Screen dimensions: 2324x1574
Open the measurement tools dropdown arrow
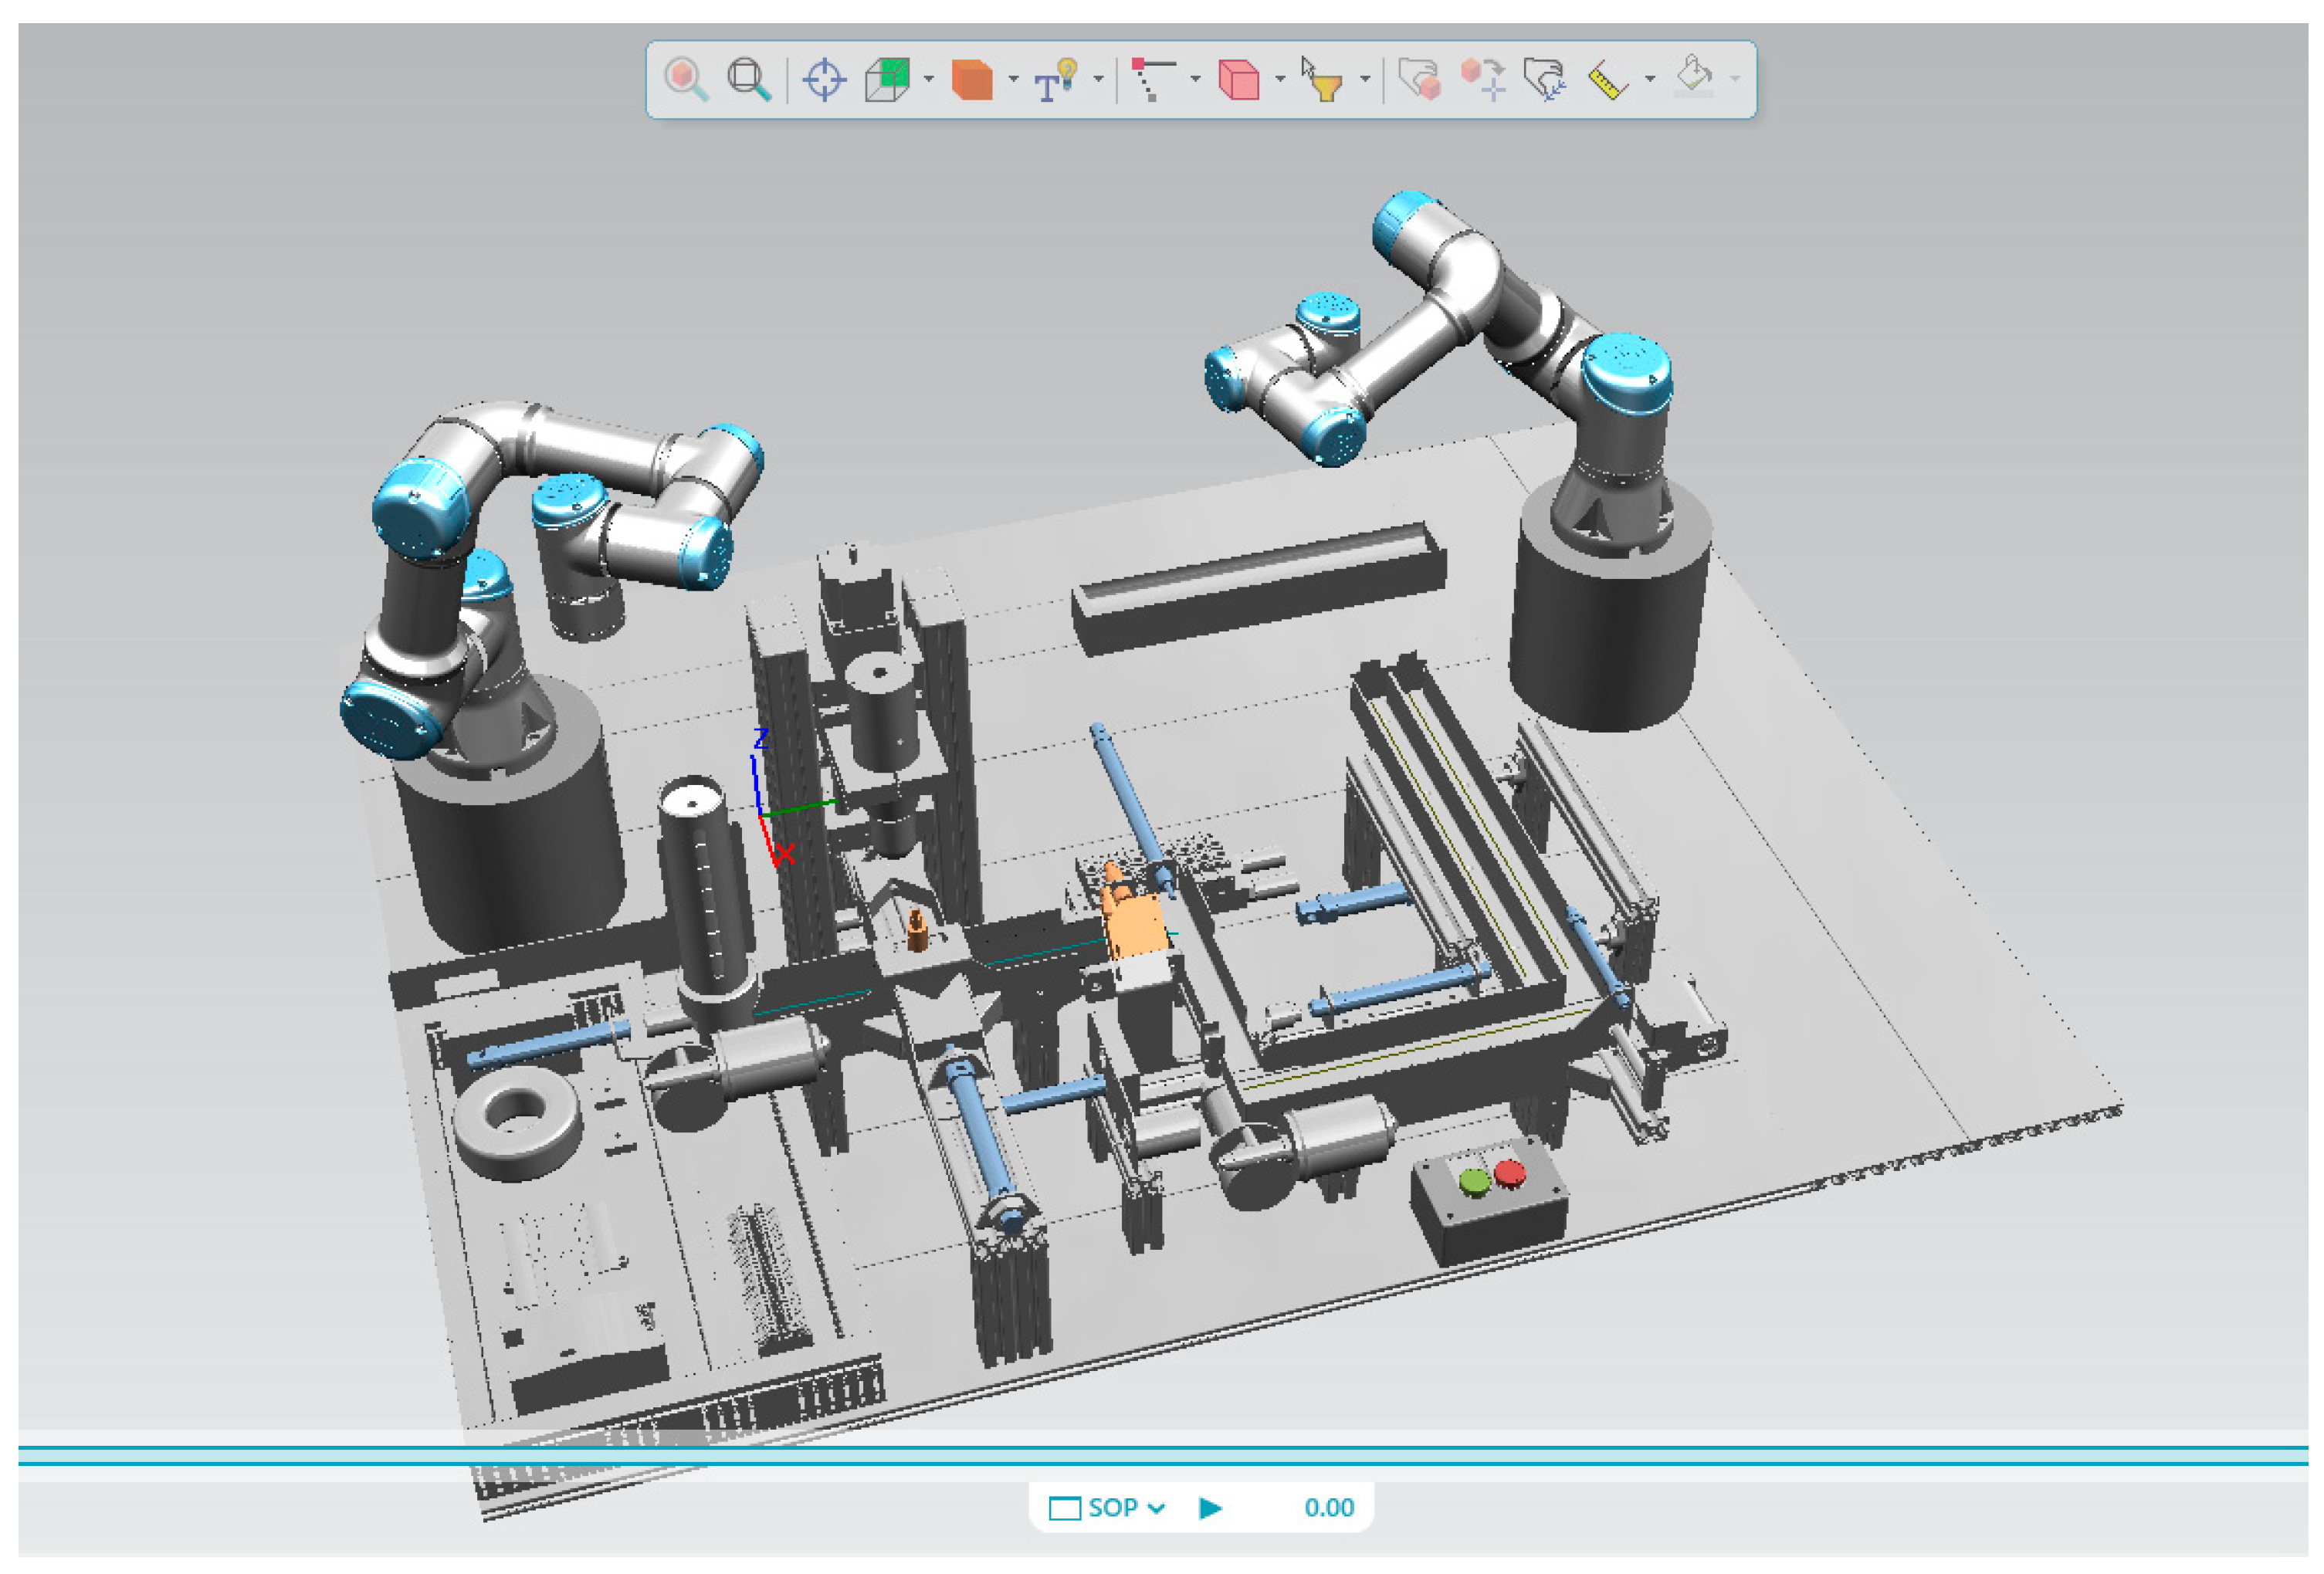click(x=1650, y=79)
